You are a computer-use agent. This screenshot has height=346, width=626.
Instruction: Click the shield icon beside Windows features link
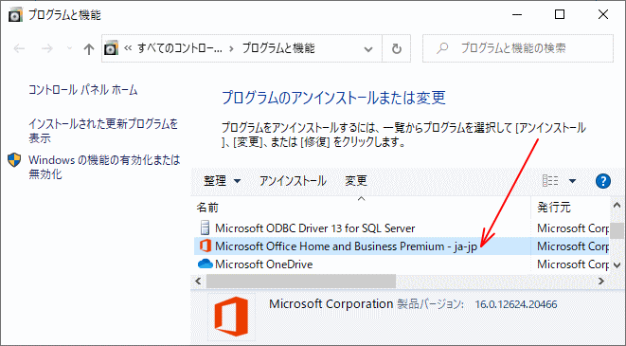click(14, 160)
